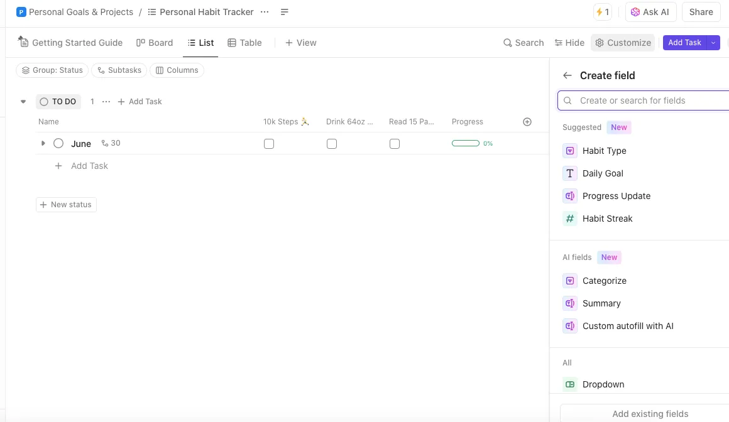Select the List view tab
729x422 pixels.
(x=201, y=43)
